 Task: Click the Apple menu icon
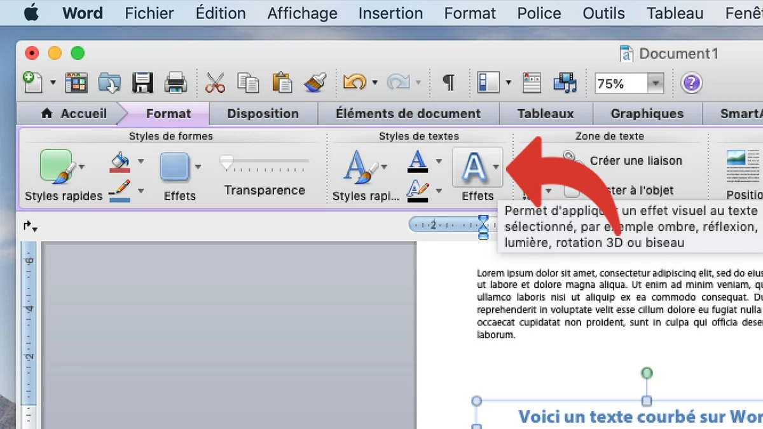pyautogui.click(x=31, y=13)
